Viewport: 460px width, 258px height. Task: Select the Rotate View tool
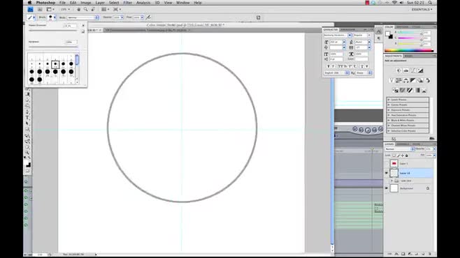[x=93, y=9]
